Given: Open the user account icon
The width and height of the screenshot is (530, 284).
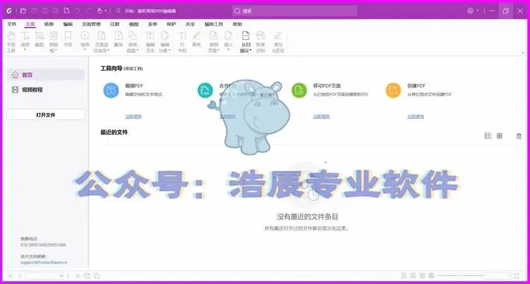Looking at the screenshot, I should pos(471,11).
